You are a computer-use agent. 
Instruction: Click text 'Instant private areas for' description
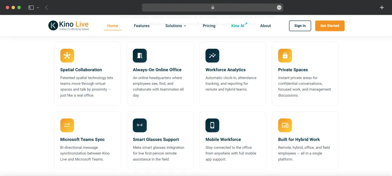(x=298, y=78)
